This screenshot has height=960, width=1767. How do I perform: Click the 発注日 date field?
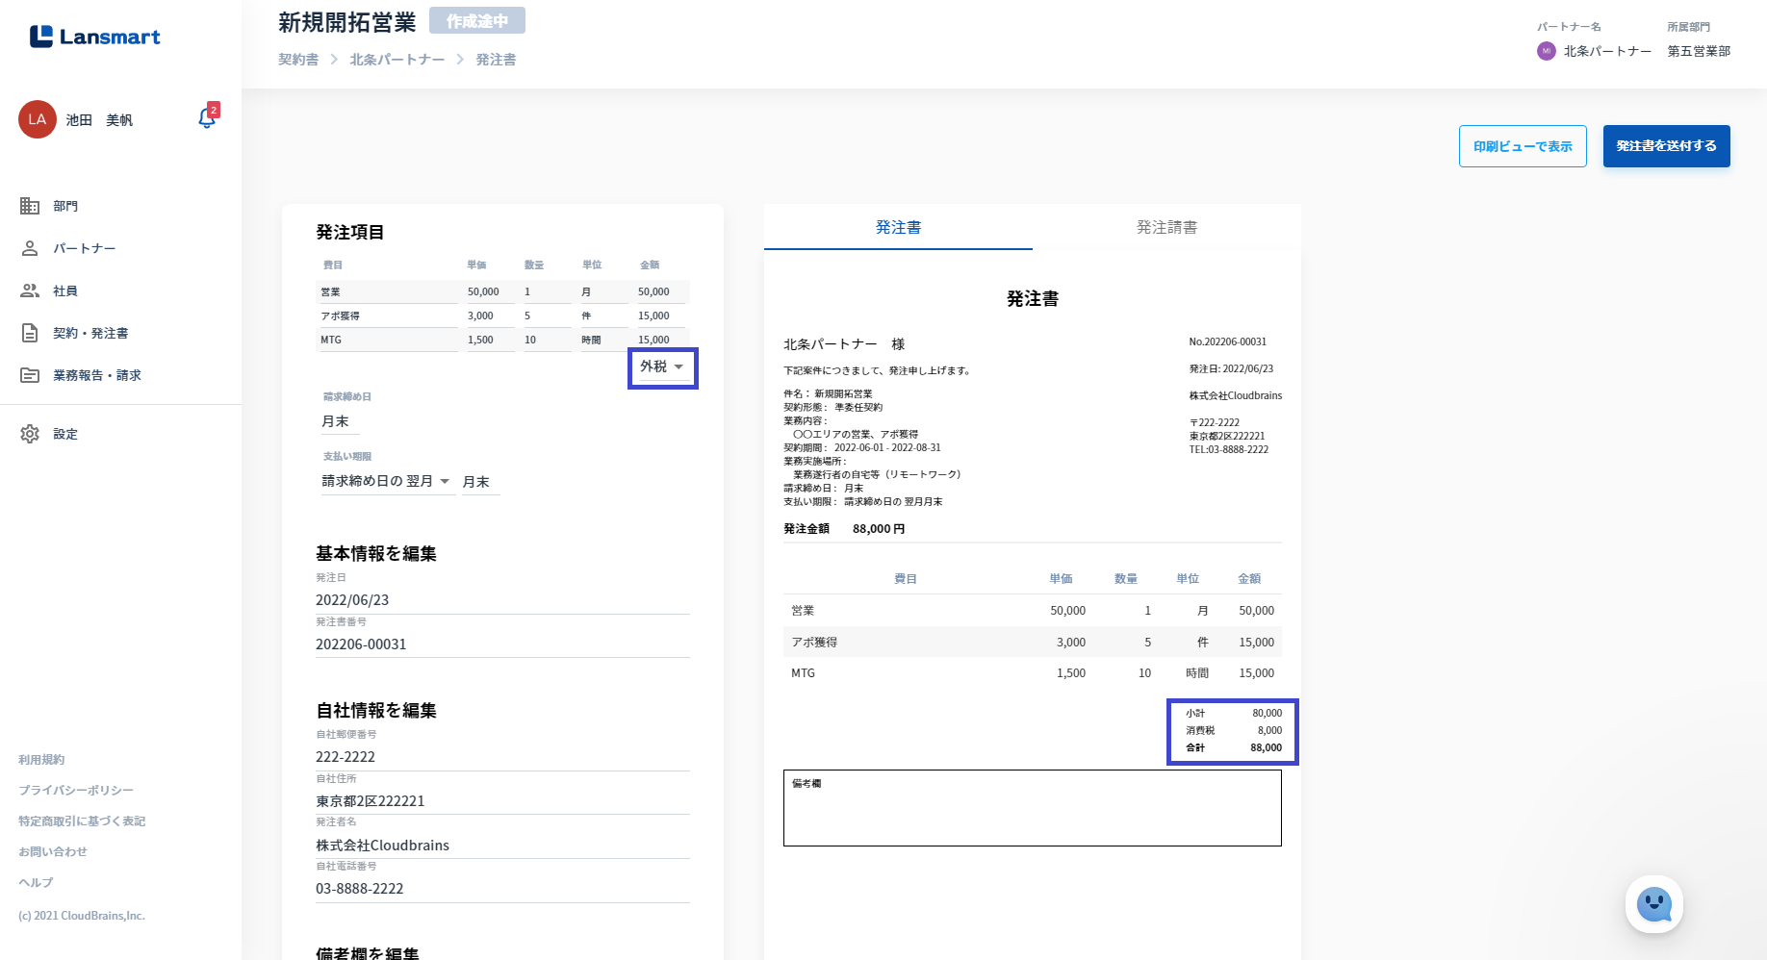pos(502,600)
